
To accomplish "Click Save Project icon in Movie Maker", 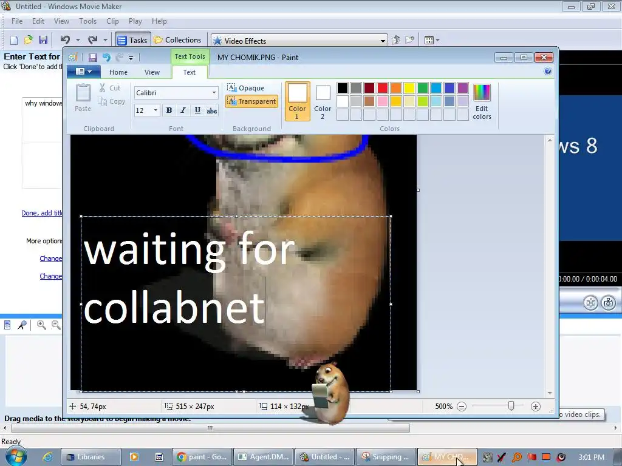I will [x=43, y=40].
